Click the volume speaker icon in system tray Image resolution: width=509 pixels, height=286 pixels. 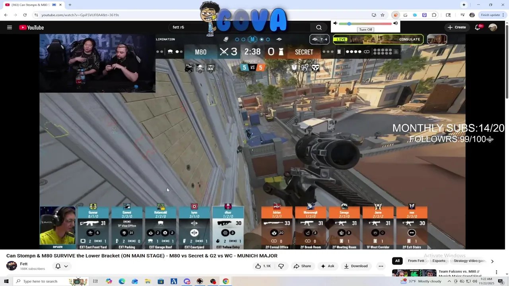(474, 281)
